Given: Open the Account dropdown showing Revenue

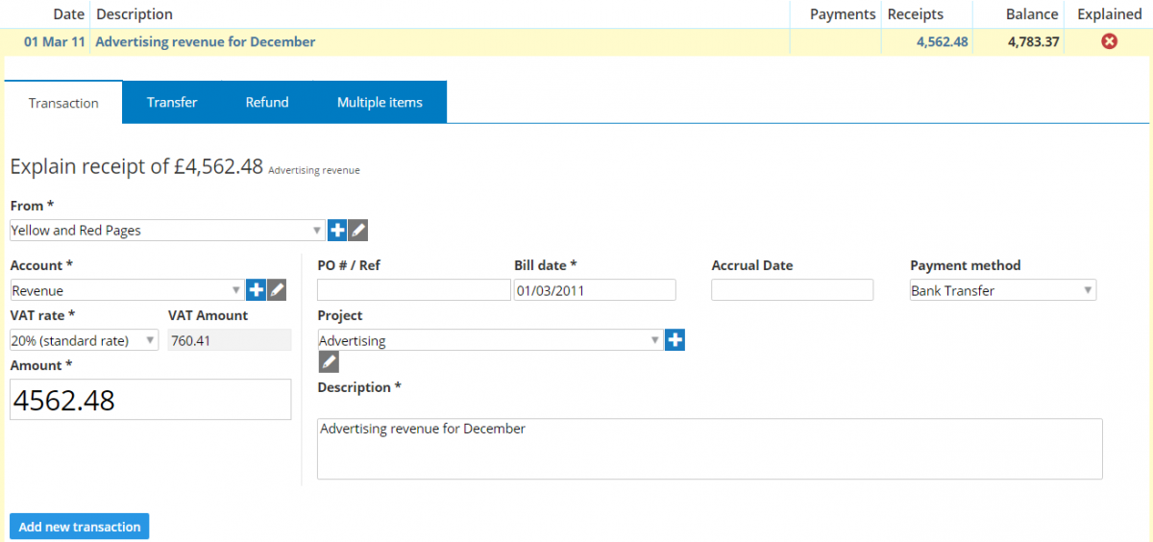Looking at the screenshot, I should pos(127,290).
